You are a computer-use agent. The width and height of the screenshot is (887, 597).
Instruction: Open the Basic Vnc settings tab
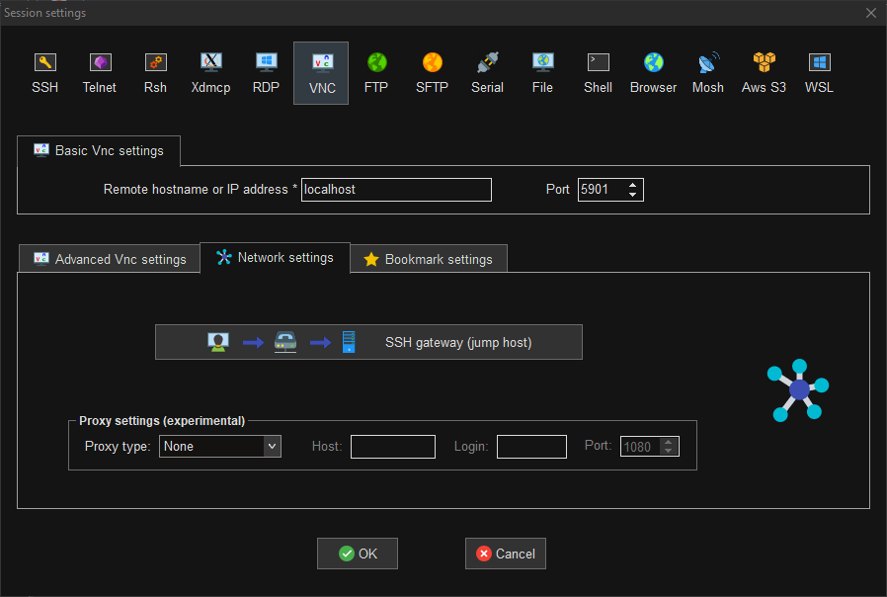(99, 151)
